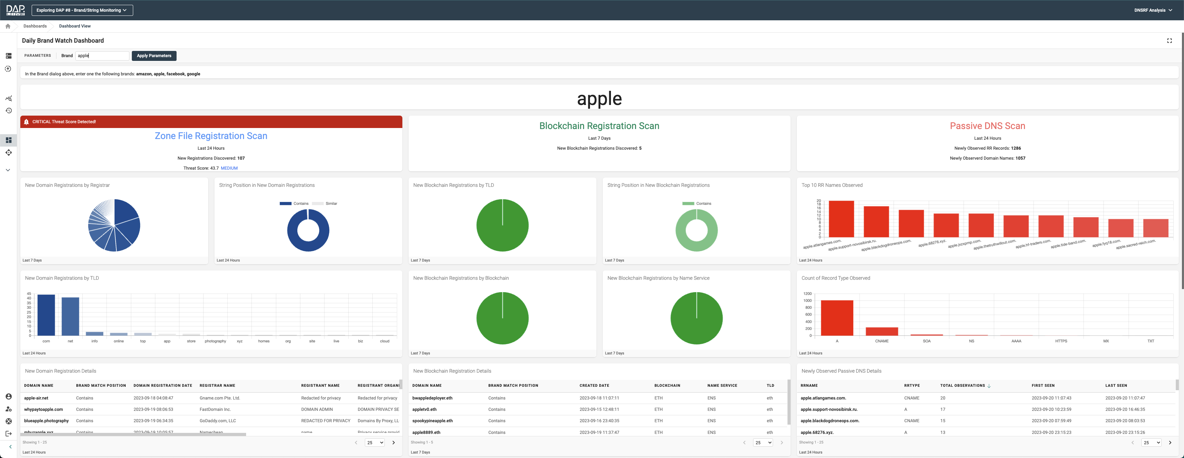Click the domain details table vertical scrollbar

(x=401, y=384)
